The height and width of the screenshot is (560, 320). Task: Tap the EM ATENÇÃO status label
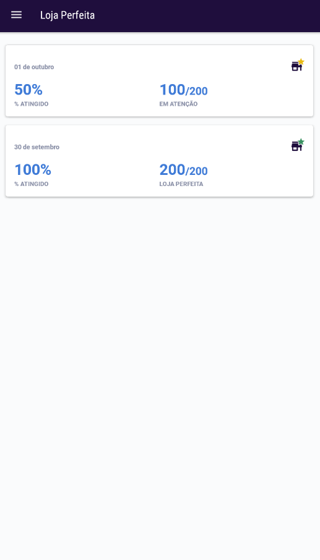(x=178, y=104)
